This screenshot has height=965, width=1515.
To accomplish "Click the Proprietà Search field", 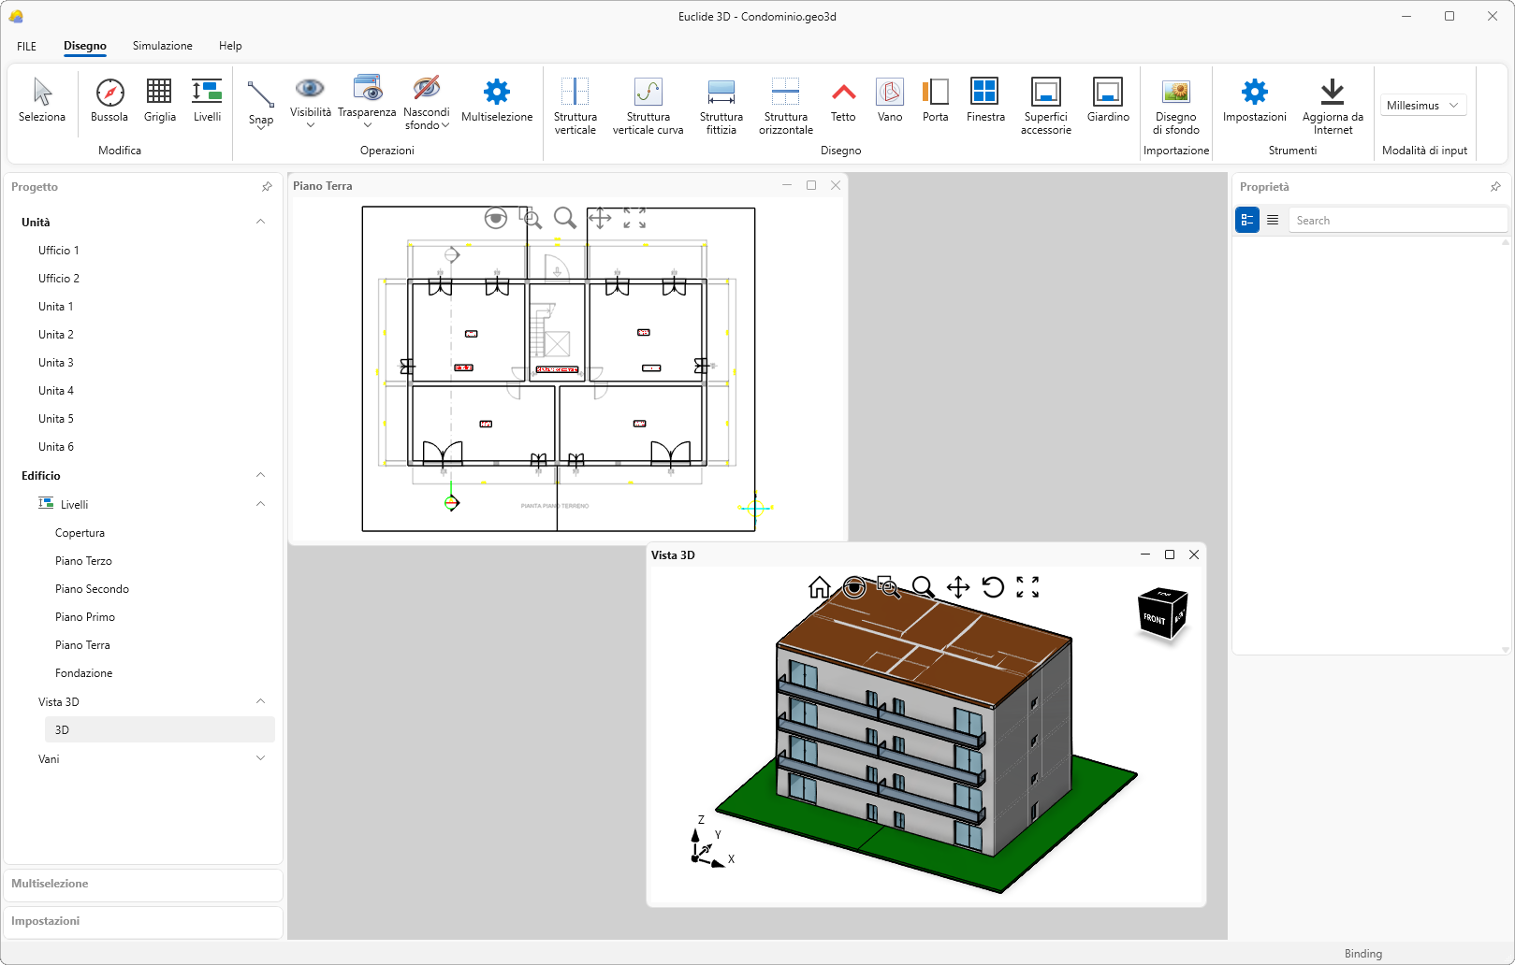I will (1396, 221).
